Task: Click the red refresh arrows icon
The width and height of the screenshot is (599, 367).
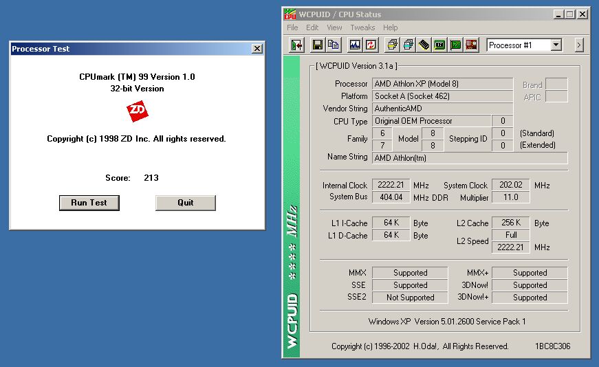Action: pyautogui.click(x=371, y=45)
